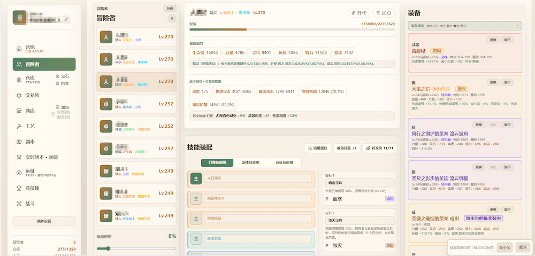Click the 速度 175 combat stat
535x256 pixels.
(x=200, y=92)
